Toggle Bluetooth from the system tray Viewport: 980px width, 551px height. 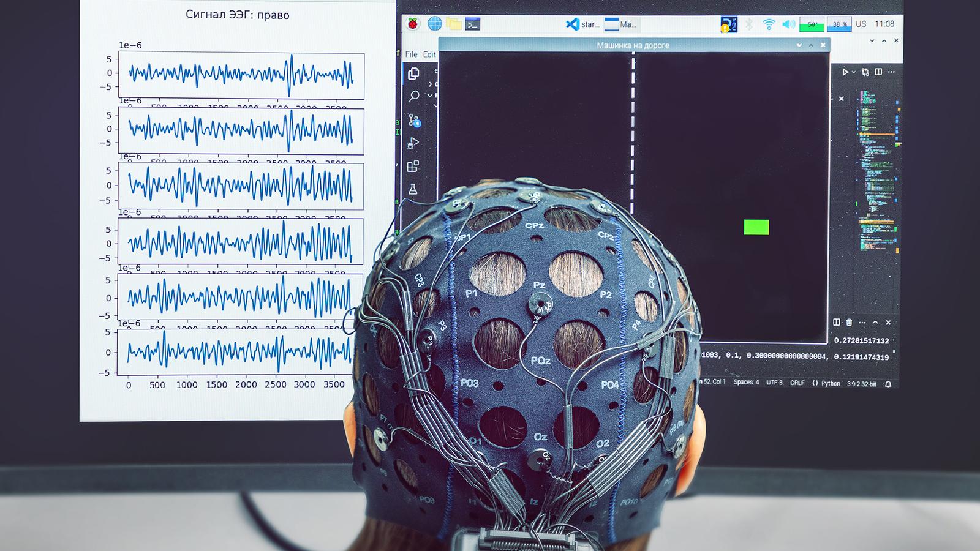pos(748,24)
